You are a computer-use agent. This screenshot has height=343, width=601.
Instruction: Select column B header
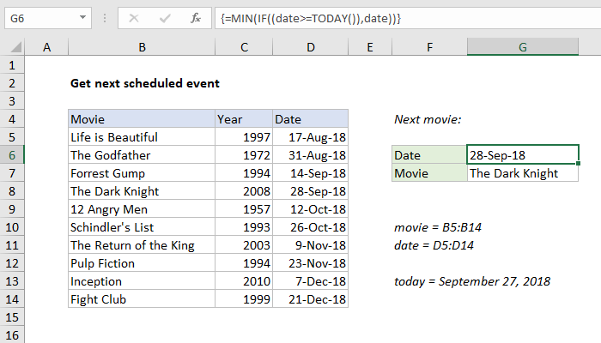tap(141, 46)
